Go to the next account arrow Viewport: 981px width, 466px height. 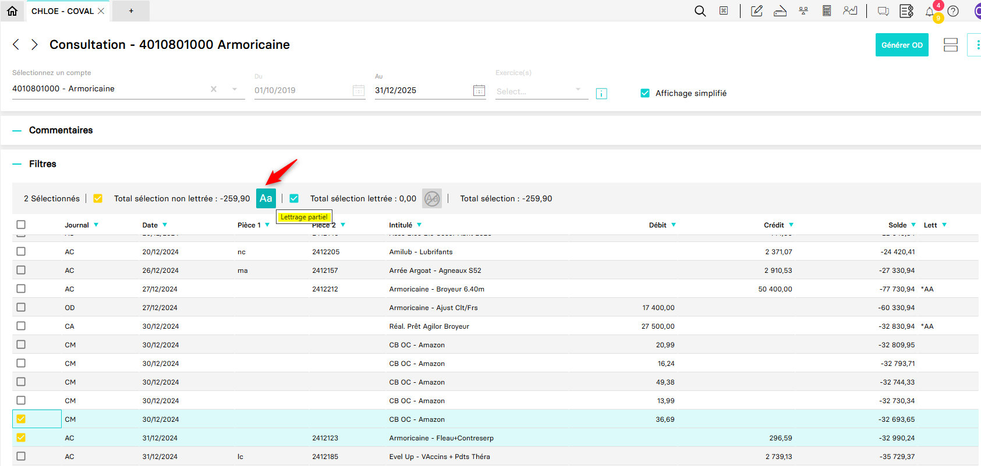click(34, 45)
